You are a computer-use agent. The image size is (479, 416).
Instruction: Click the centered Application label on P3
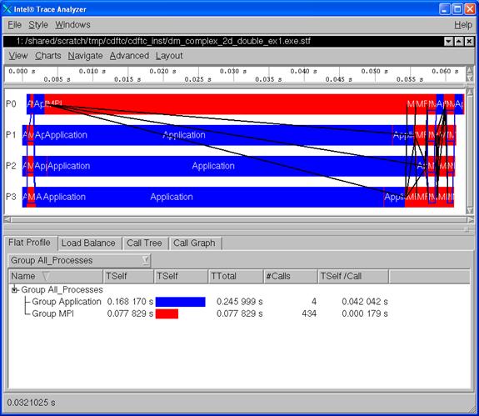[172, 197]
